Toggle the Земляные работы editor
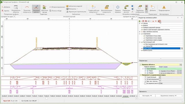Screen dimensions: 185x104 tap(36, 9)
